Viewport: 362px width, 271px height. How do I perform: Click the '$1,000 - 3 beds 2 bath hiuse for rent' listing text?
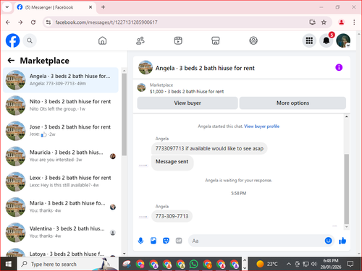click(187, 92)
